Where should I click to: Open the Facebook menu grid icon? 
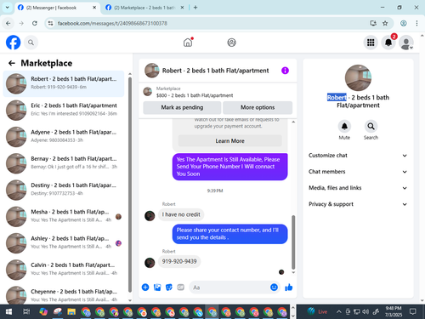click(371, 43)
